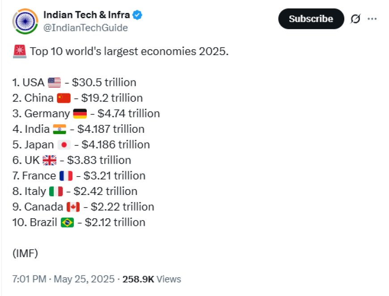
Task: Click the Indian Tech & Infra display name
Action: coord(87,15)
